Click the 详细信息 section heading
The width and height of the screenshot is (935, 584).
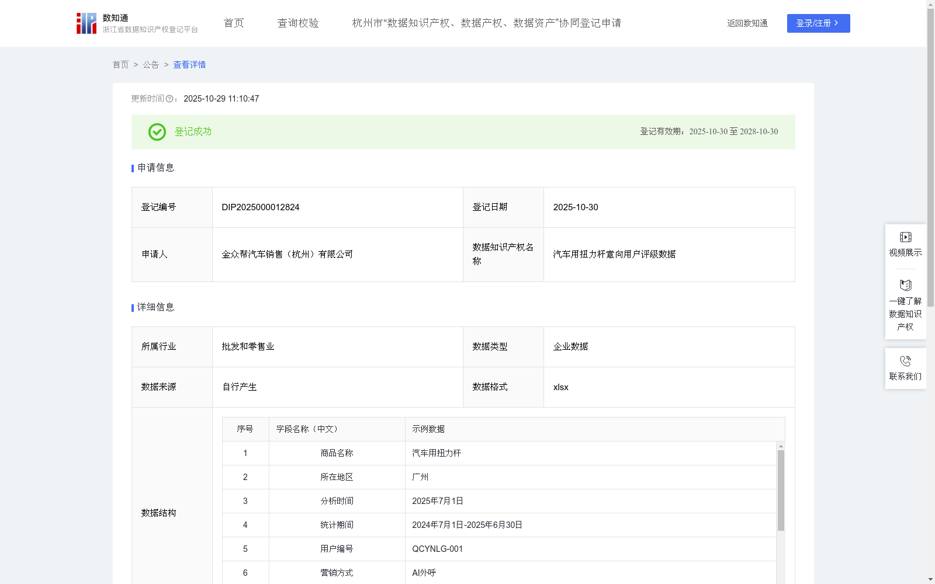[x=156, y=308]
